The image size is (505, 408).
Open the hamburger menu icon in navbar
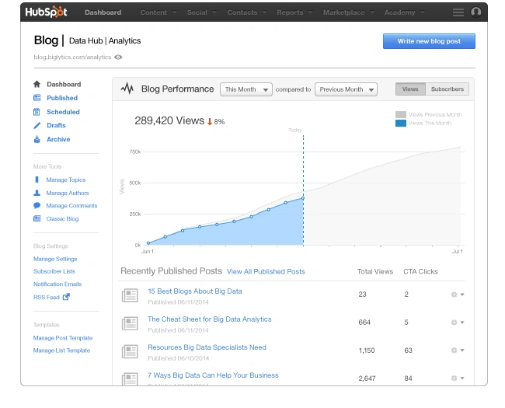tap(458, 12)
